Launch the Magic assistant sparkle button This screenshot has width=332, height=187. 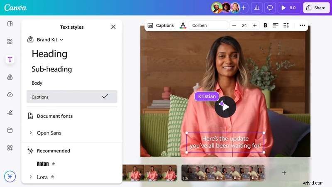(x=10, y=176)
